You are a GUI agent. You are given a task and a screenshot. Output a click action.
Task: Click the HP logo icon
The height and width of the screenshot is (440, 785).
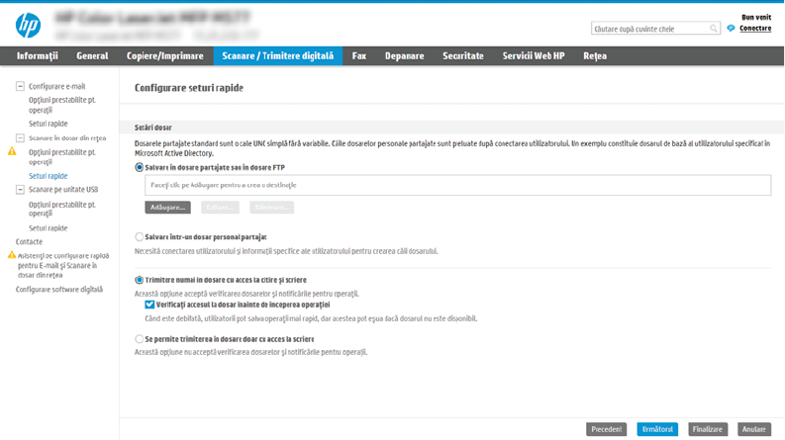28,26
